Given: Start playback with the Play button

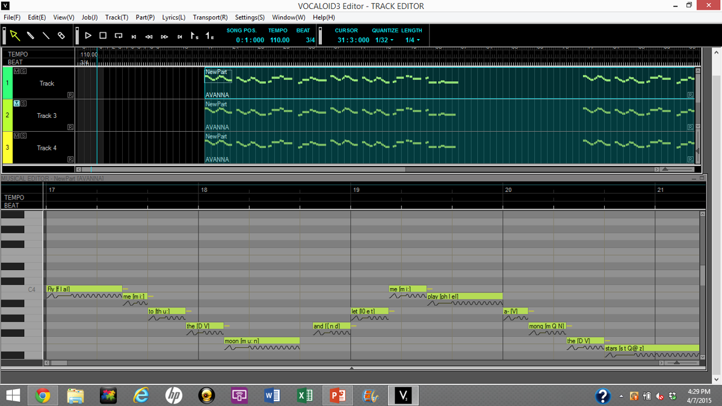Looking at the screenshot, I should (88, 35).
